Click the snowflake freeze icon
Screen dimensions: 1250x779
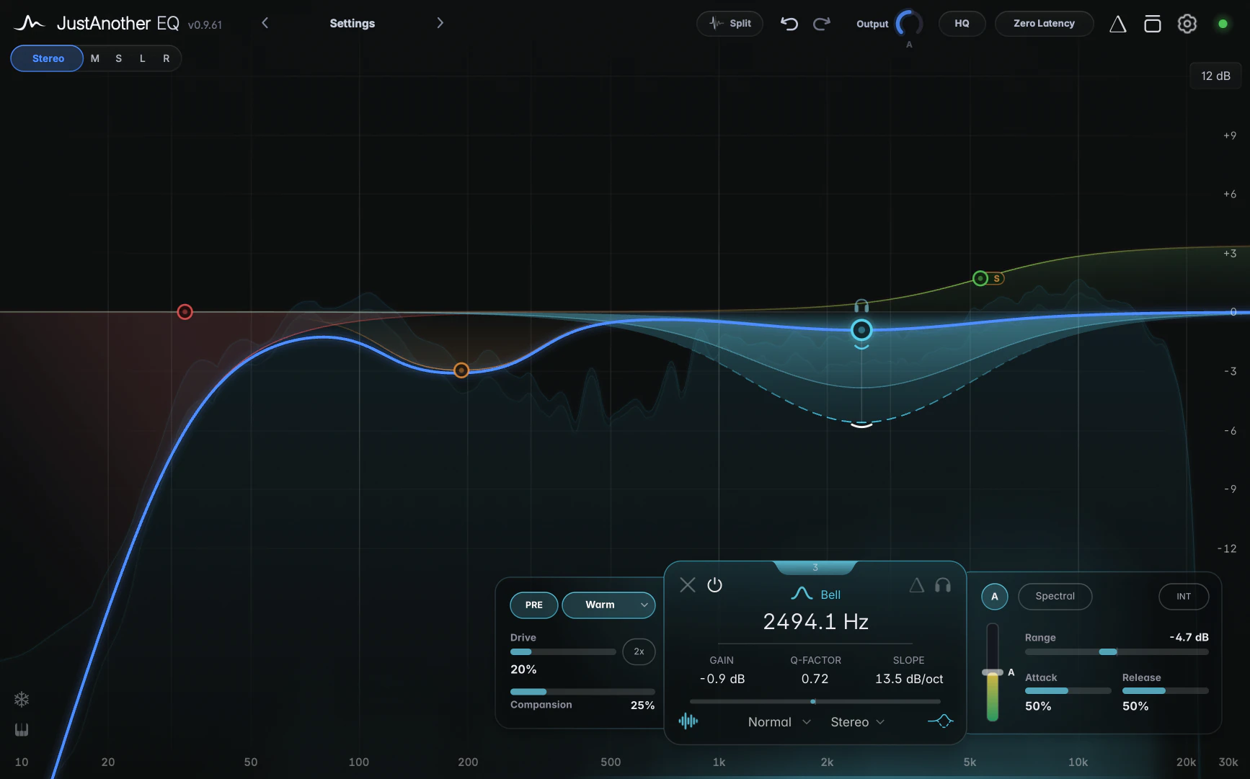tap(22, 699)
